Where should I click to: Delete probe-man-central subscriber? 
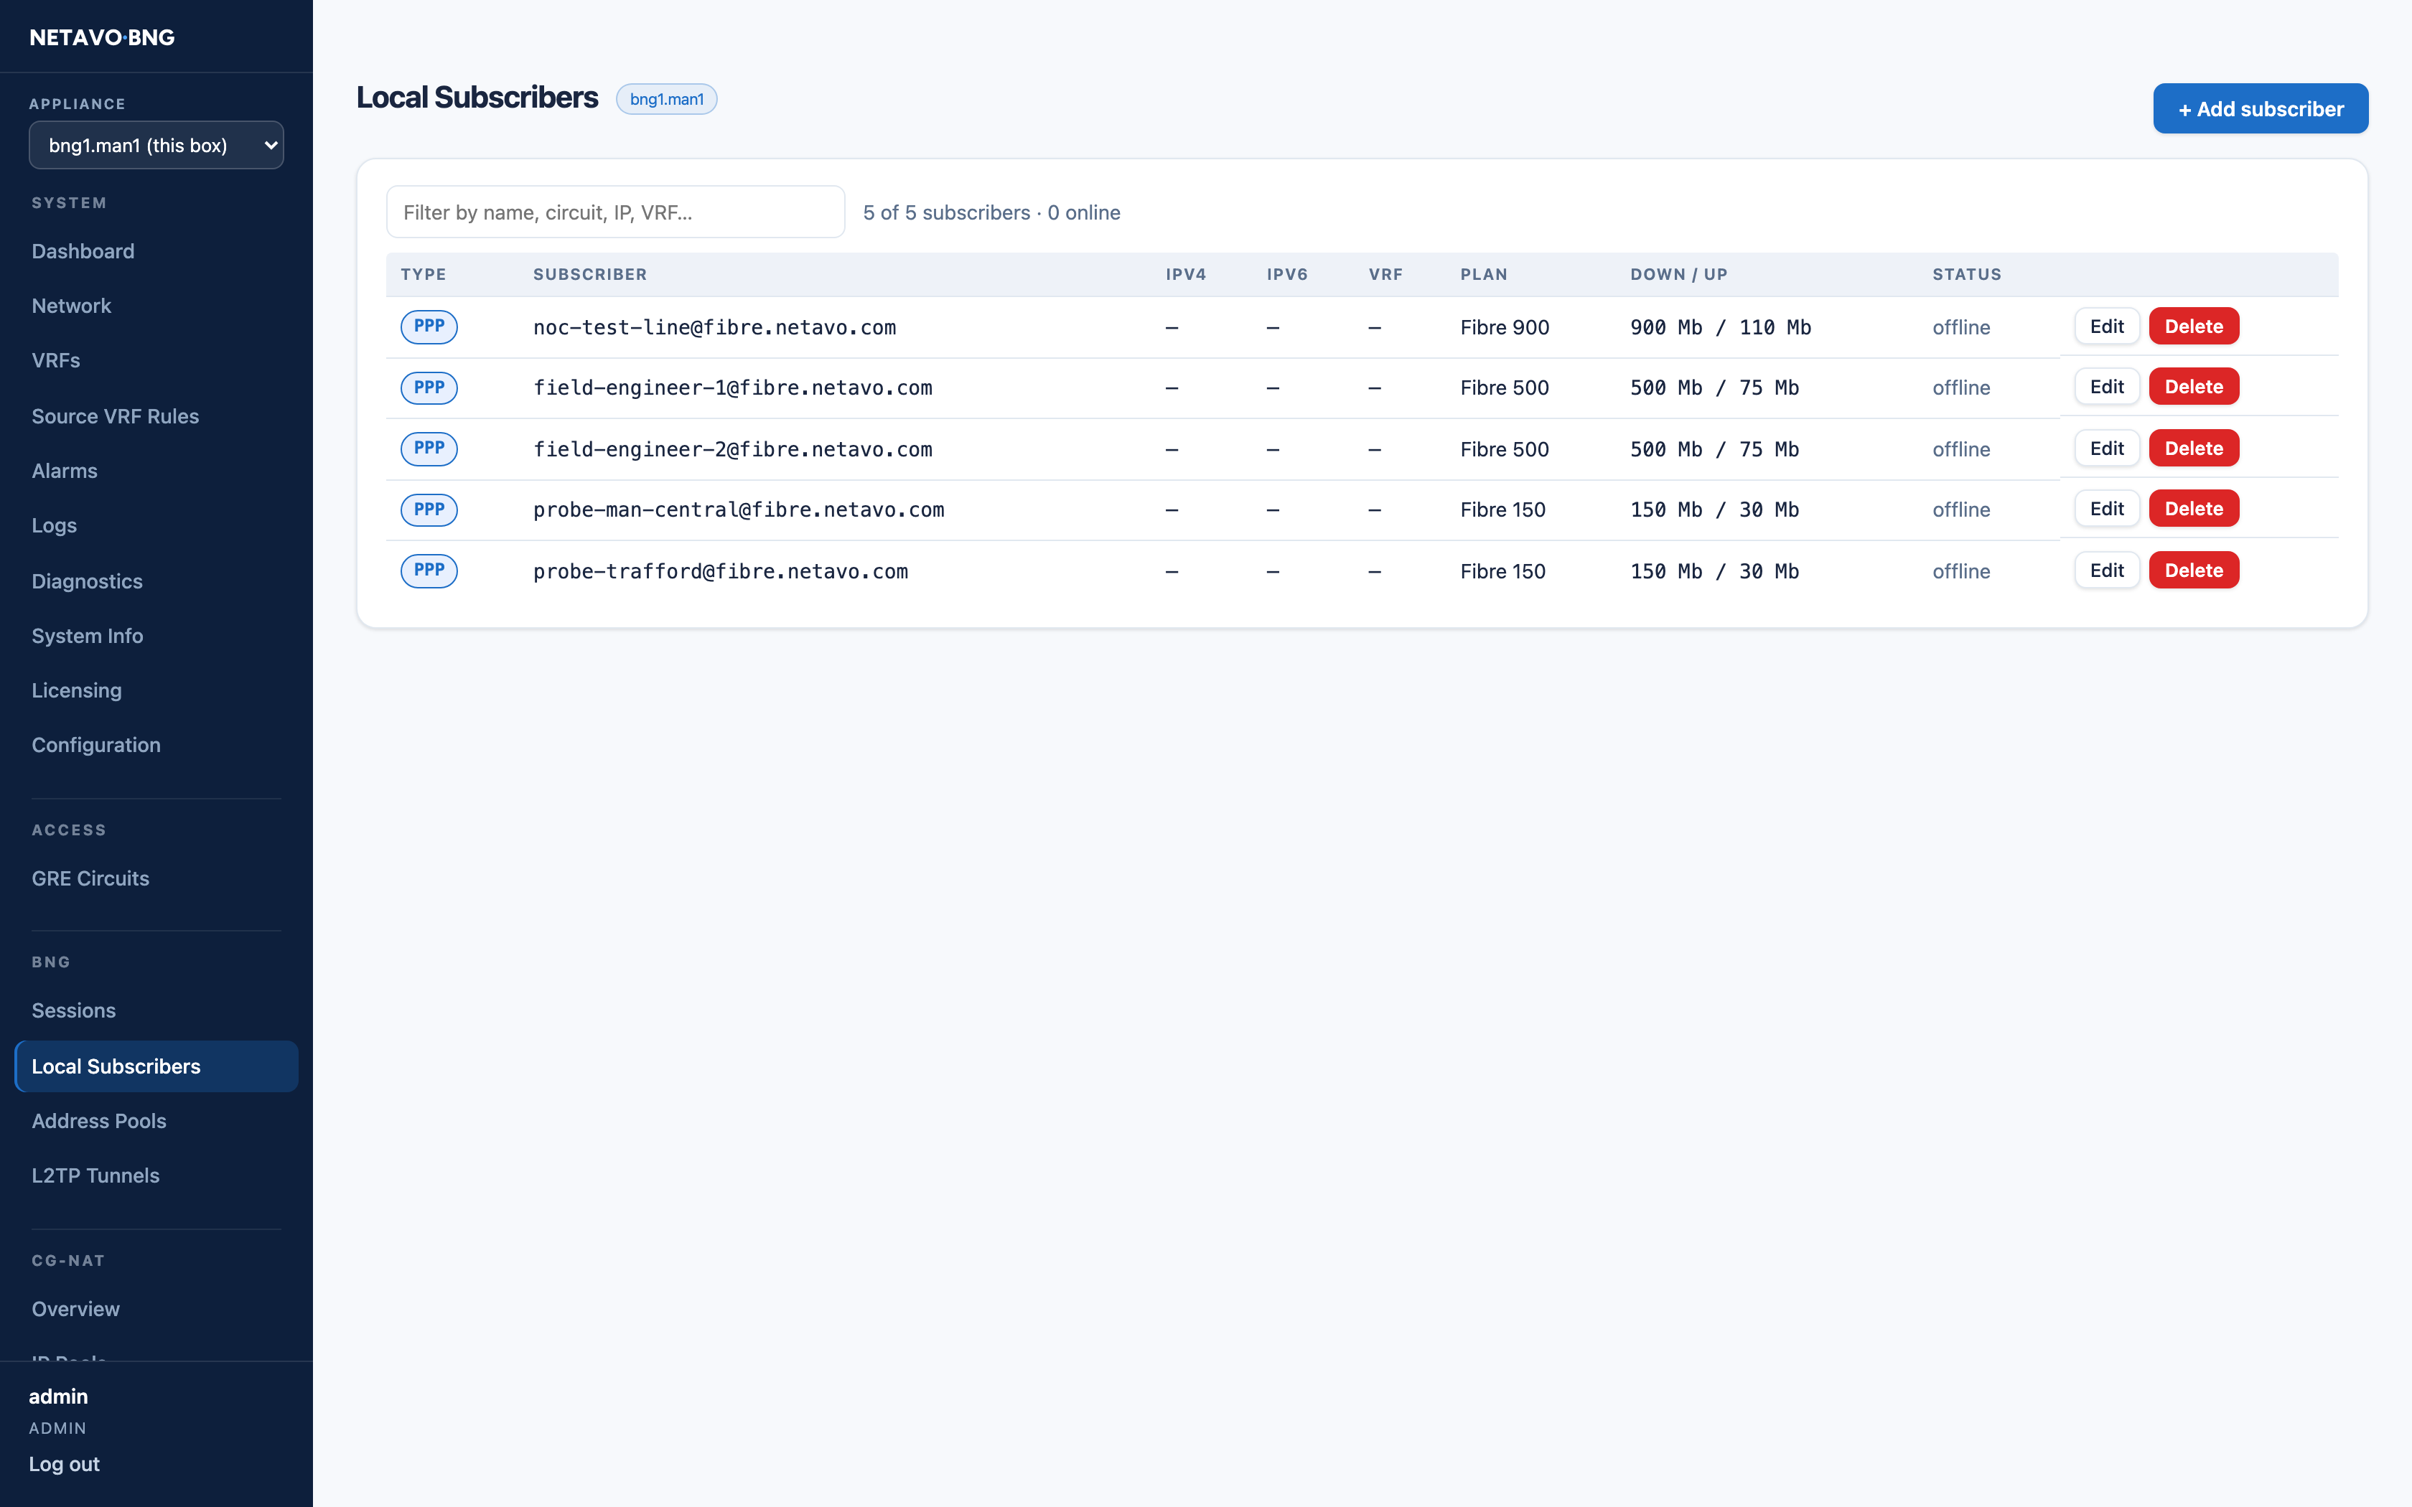click(2194, 510)
